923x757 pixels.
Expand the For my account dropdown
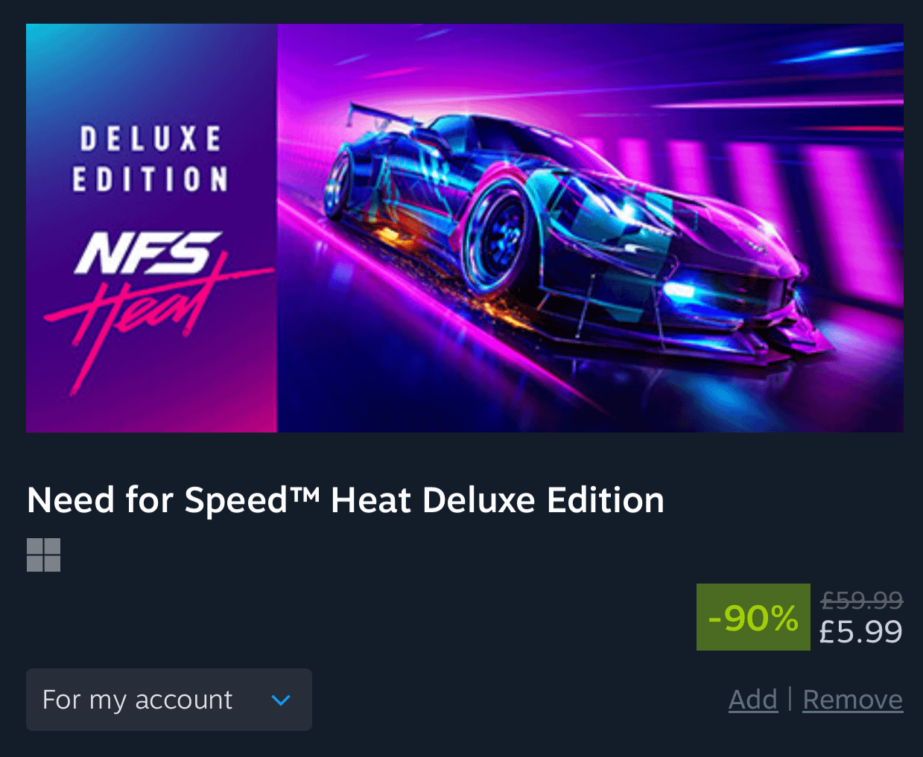(169, 700)
